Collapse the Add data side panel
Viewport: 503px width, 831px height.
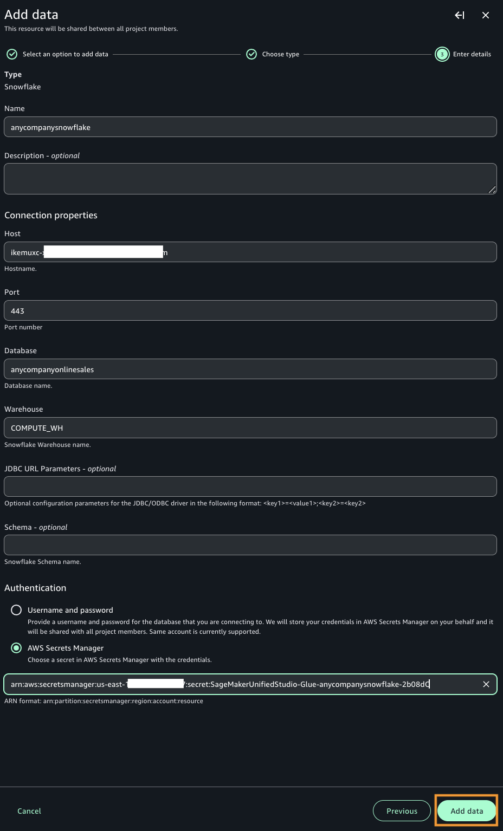click(x=460, y=15)
